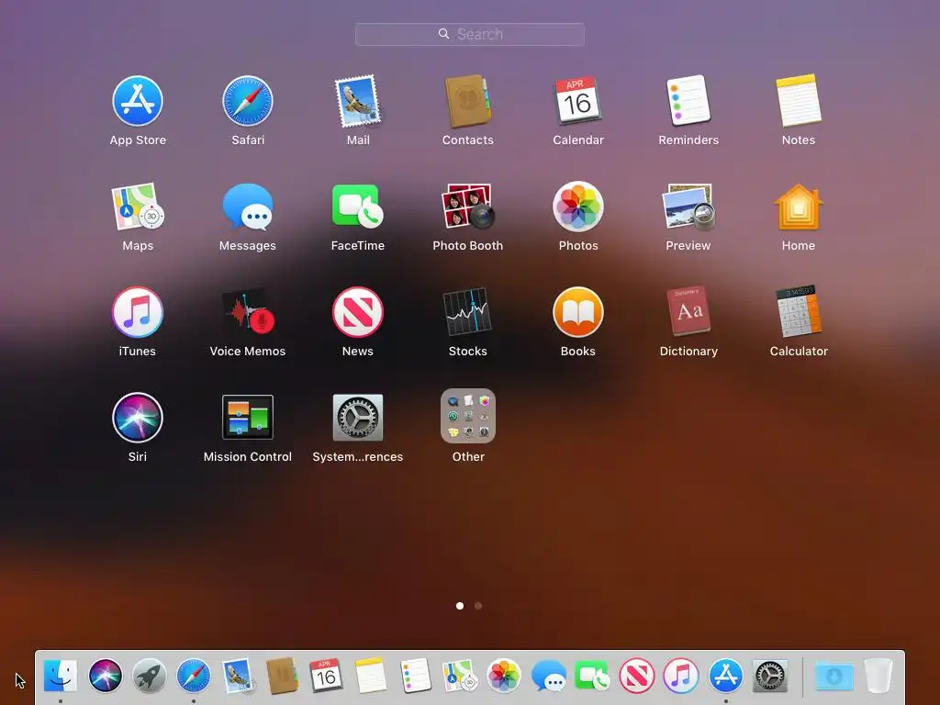
Task: Open Messages from the Dock
Action: pyautogui.click(x=549, y=676)
